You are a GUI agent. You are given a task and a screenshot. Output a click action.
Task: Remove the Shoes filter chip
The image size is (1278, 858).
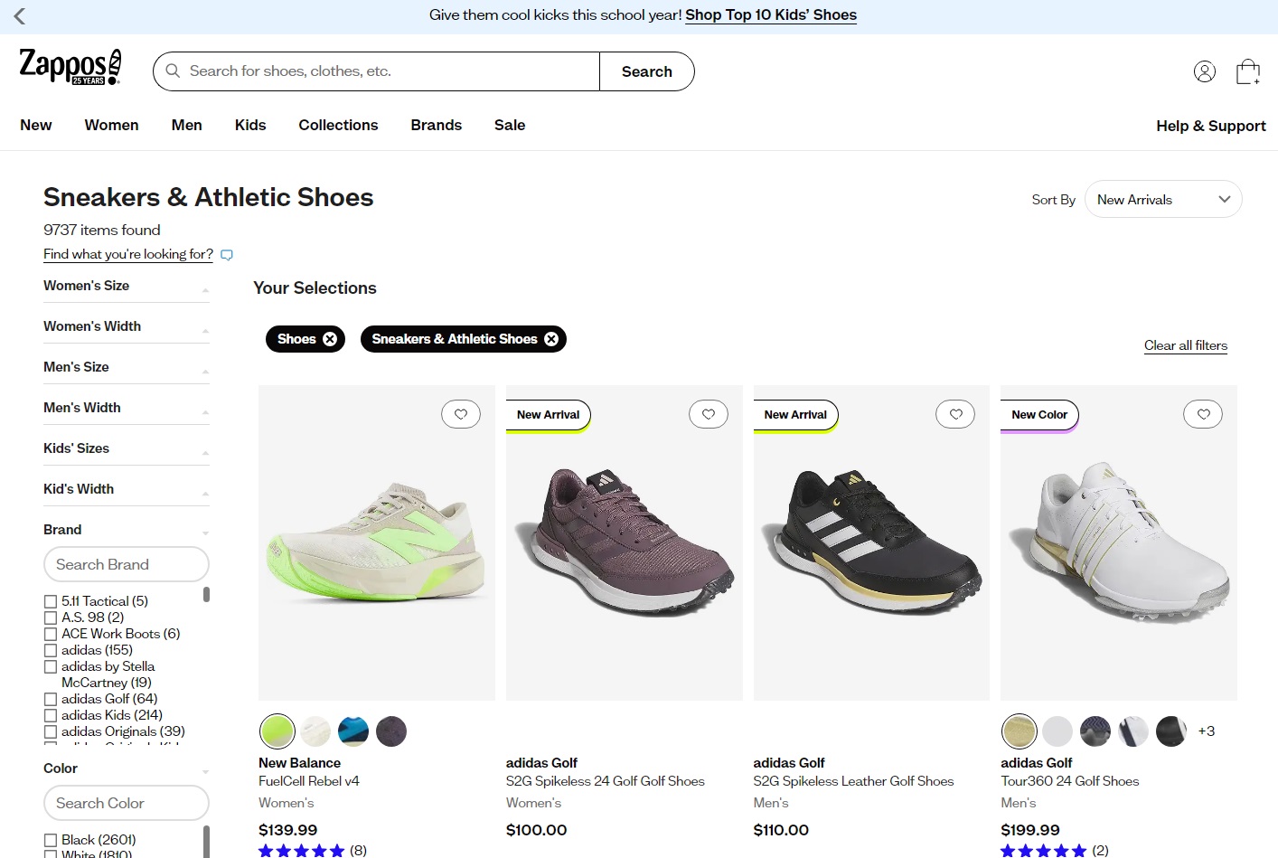tap(330, 339)
